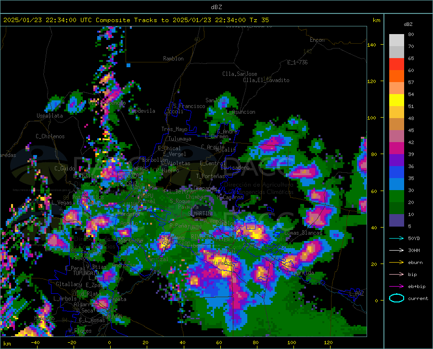The image size is (433, 349).
Task: Click the Clla.El_Cavadito map label
Action: click(266, 80)
